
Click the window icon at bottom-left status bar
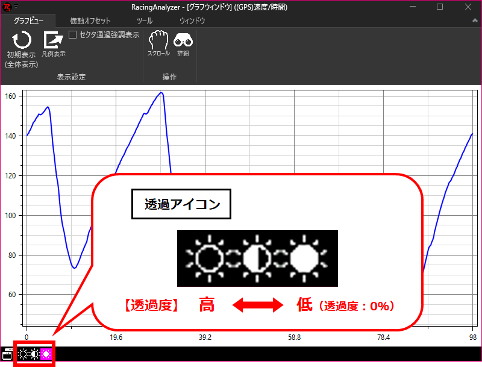(x=7, y=354)
